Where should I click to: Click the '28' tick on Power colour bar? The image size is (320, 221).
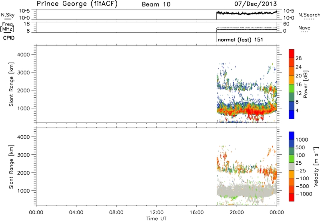[298, 58]
